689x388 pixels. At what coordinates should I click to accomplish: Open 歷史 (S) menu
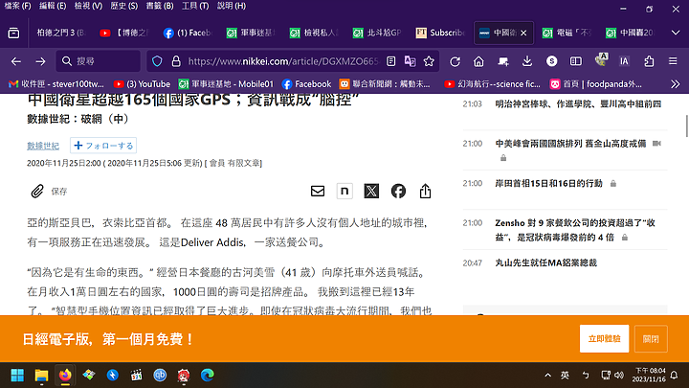(x=123, y=6)
